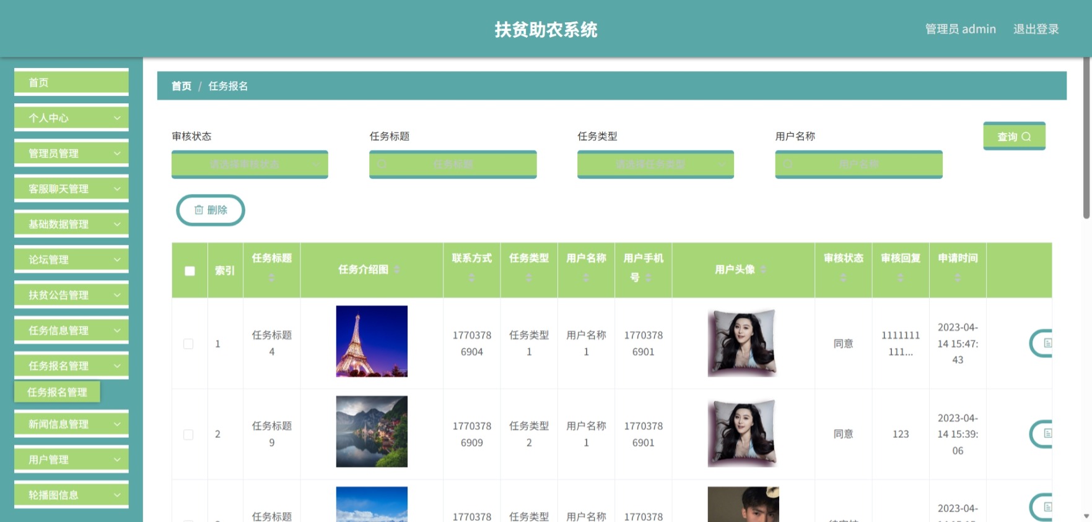Image resolution: width=1092 pixels, height=522 pixels.
Task: Click the 管理员 admin label
Action: (x=960, y=29)
